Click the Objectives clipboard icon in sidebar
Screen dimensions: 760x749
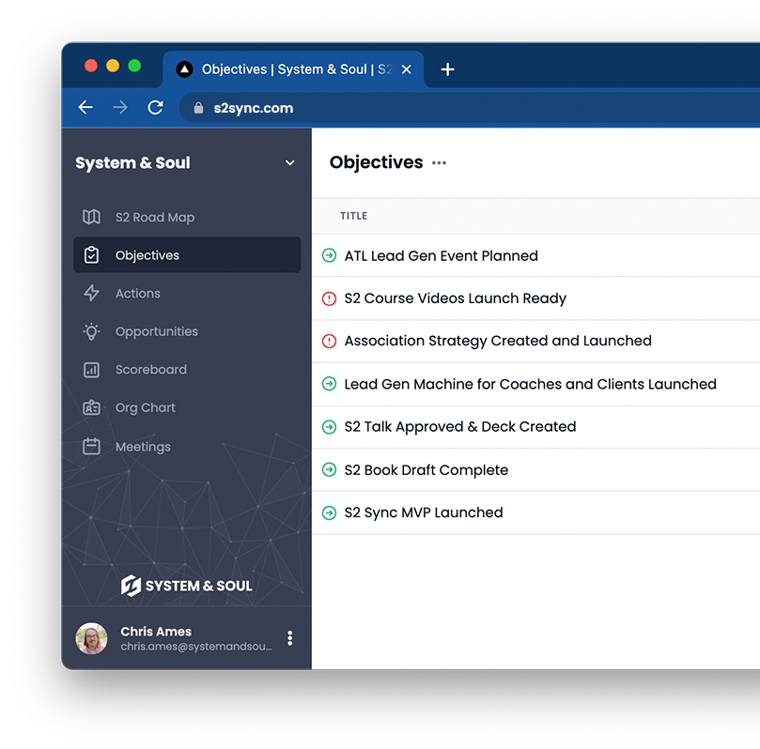91,255
